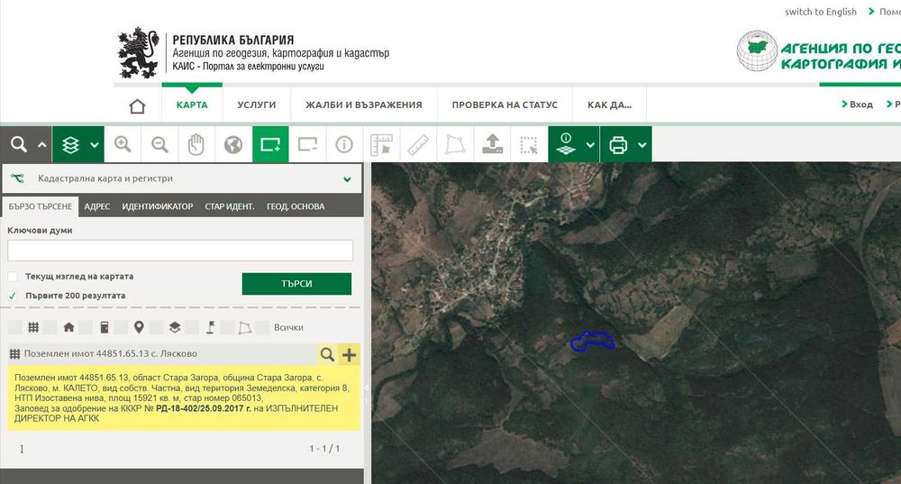This screenshot has height=484, width=901.
Task: Open the КАК ДА... menu item
Action: coord(609,105)
